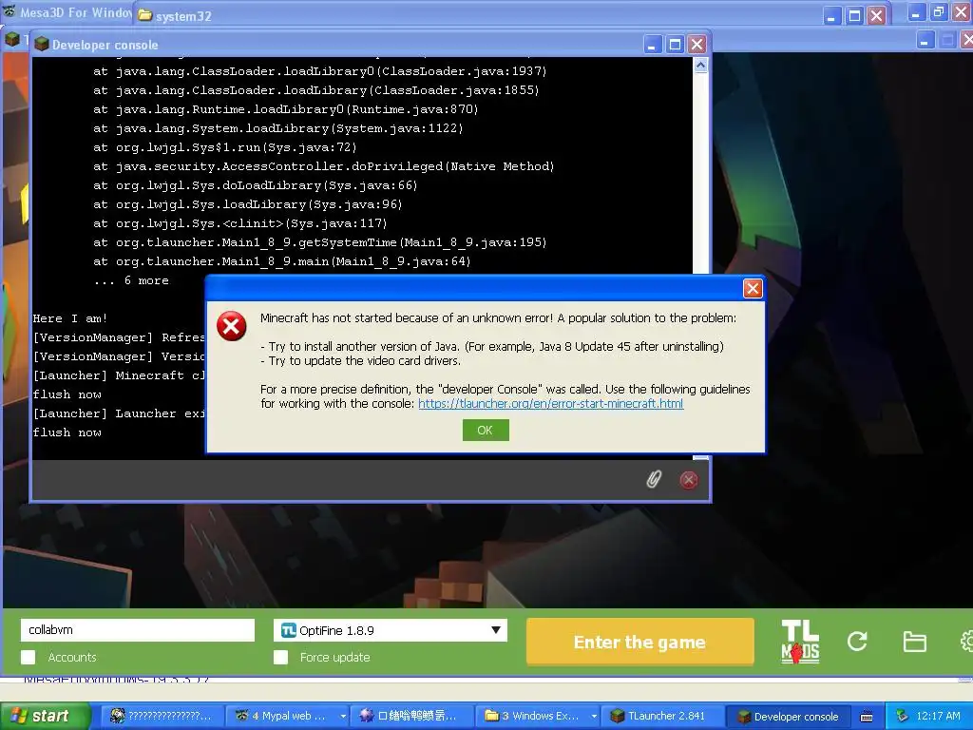The image size is (973, 730).
Task: Switch to TLauncher 2.841 taskbar item
Action: (662, 717)
